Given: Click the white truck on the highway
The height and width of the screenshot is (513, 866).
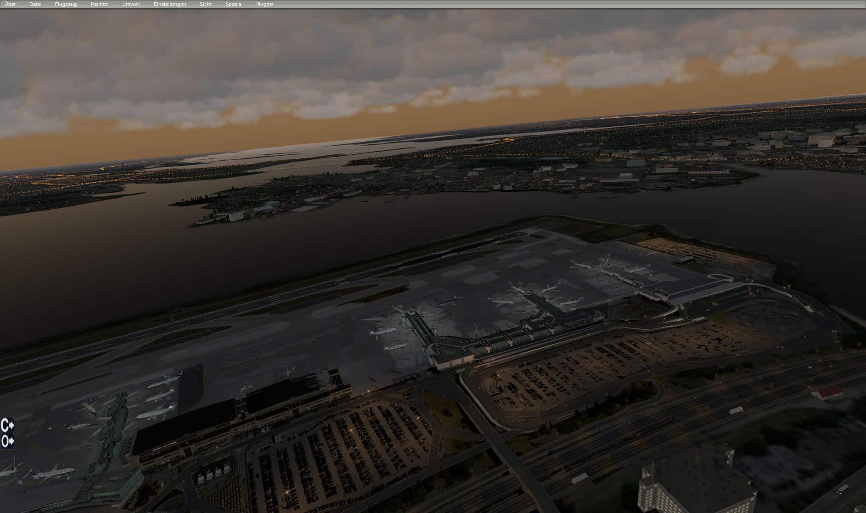Looking at the screenshot, I should [736, 411].
